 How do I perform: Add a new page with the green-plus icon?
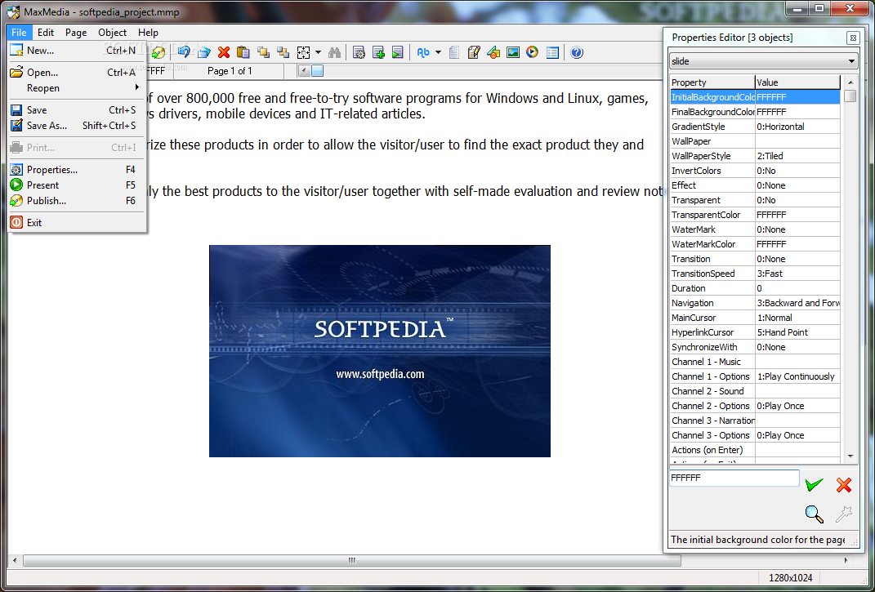click(x=378, y=52)
